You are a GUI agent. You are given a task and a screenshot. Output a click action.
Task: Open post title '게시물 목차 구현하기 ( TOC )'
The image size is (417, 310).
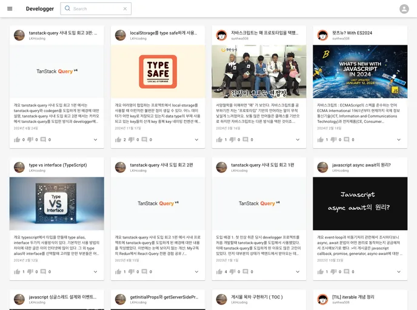(257, 297)
